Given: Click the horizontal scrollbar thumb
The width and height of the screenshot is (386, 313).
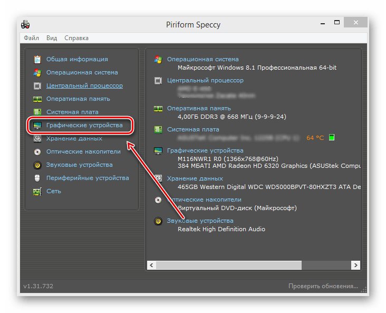Looking at the screenshot, I should [229, 265].
